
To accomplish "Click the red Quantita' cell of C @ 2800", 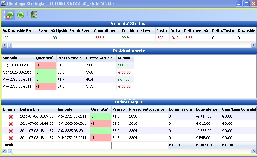I will 46,65.
